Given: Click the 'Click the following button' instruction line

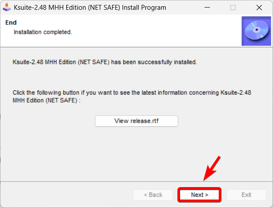Looking at the screenshot, I should 132,93.
